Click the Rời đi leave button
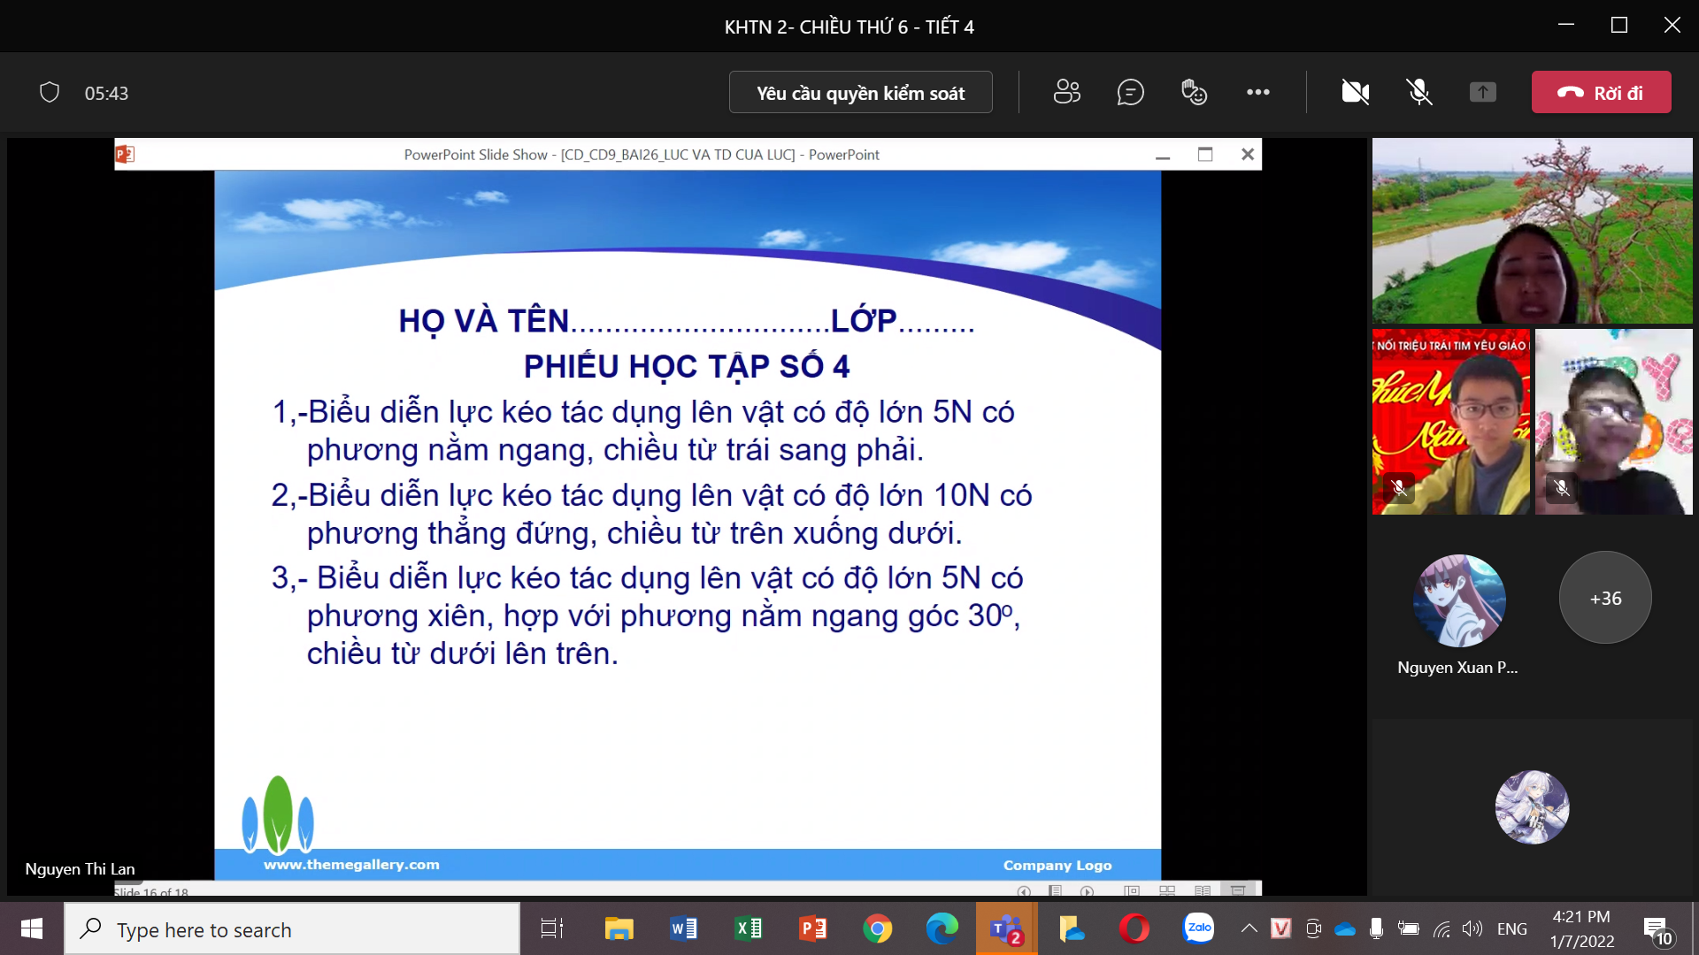The image size is (1699, 955). [1601, 92]
